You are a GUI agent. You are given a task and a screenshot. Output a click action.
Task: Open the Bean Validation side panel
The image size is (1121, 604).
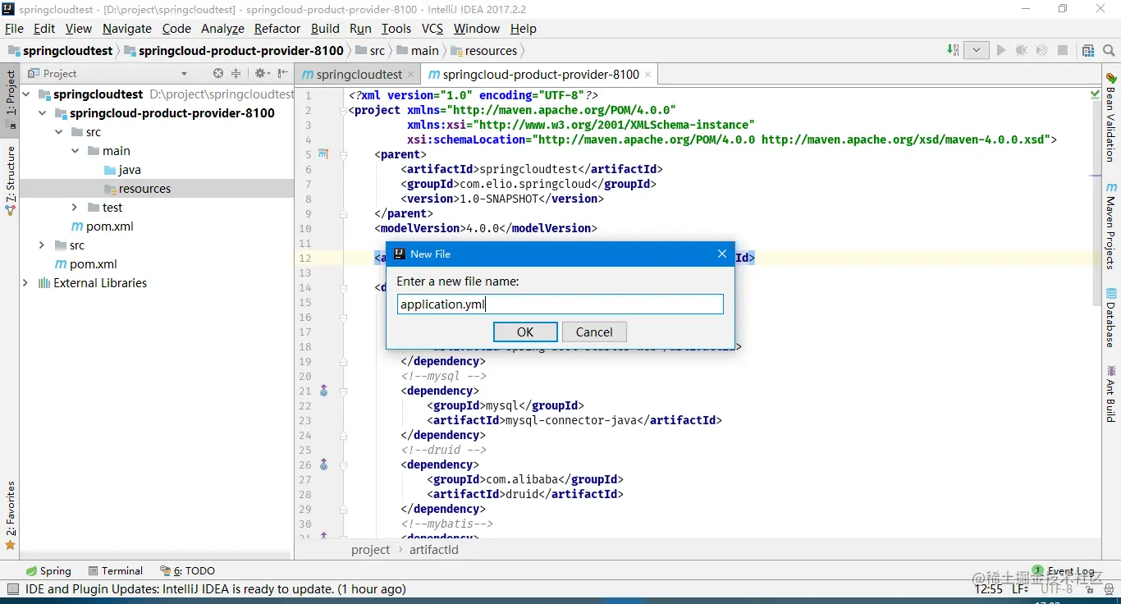pyautogui.click(x=1111, y=118)
